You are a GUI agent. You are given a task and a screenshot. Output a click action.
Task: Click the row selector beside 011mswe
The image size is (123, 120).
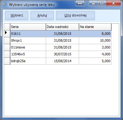(7, 47)
